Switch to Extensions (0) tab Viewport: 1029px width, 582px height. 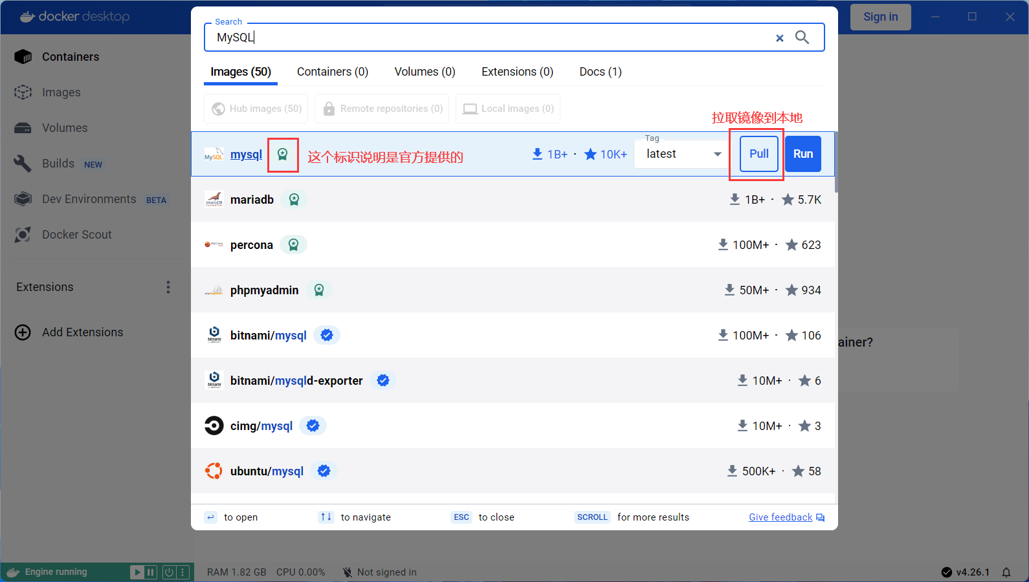pos(518,72)
